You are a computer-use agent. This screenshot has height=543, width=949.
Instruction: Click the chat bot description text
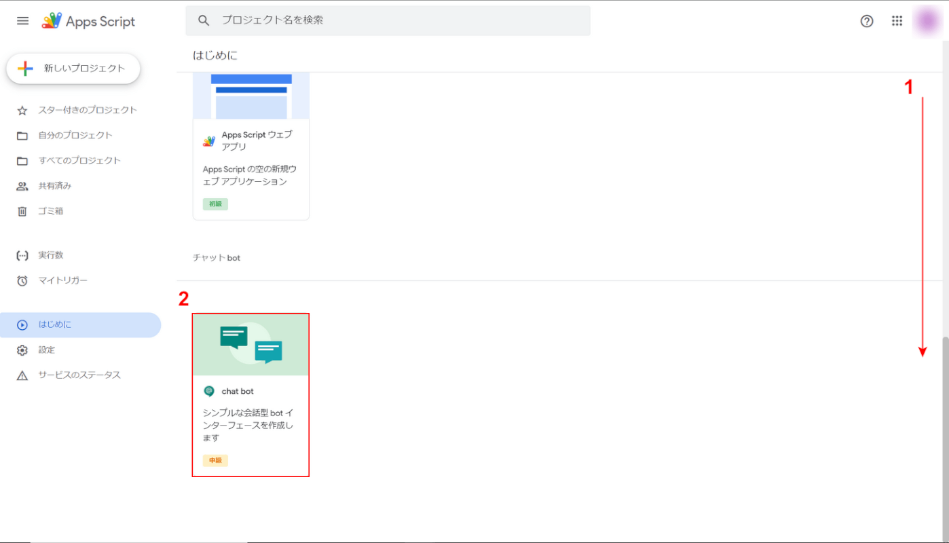point(248,426)
